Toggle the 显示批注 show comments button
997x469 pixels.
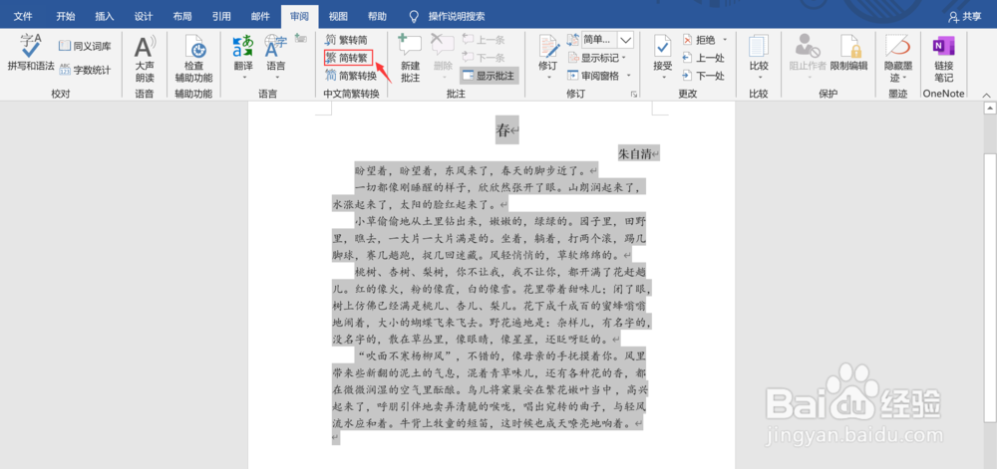pyautogui.click(x=489, y=76)
